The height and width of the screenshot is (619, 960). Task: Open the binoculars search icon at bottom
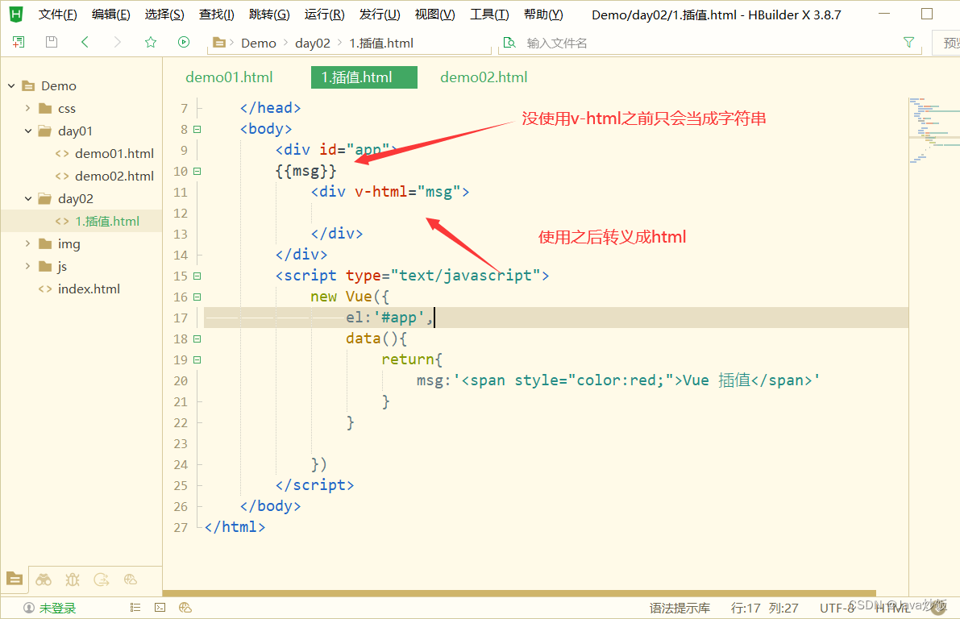click(x=44, y=580)
